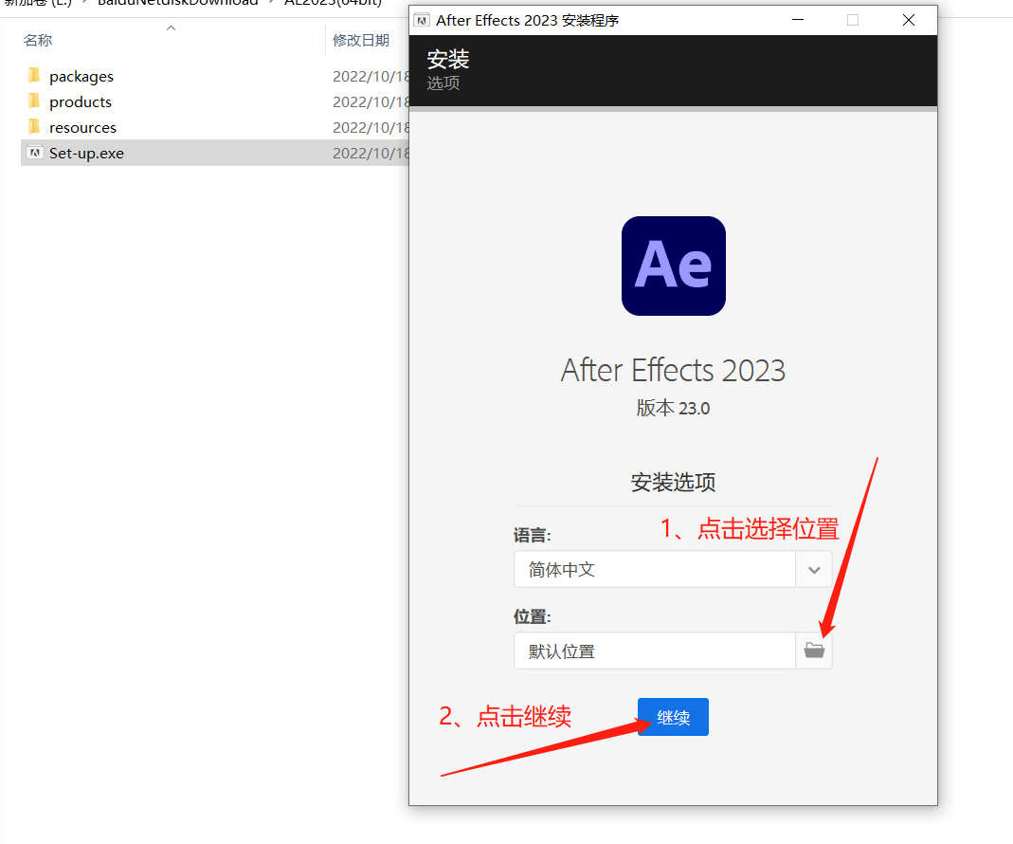Click the 默认位置 location field
Viewport: 1013px width, 844px height.
654,651
